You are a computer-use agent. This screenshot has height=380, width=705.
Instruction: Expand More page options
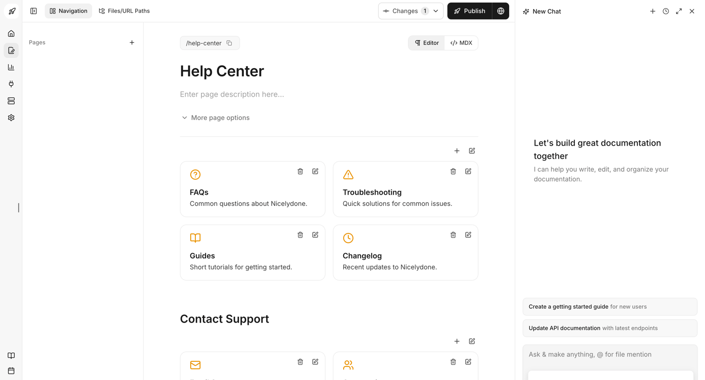[215, 118]
